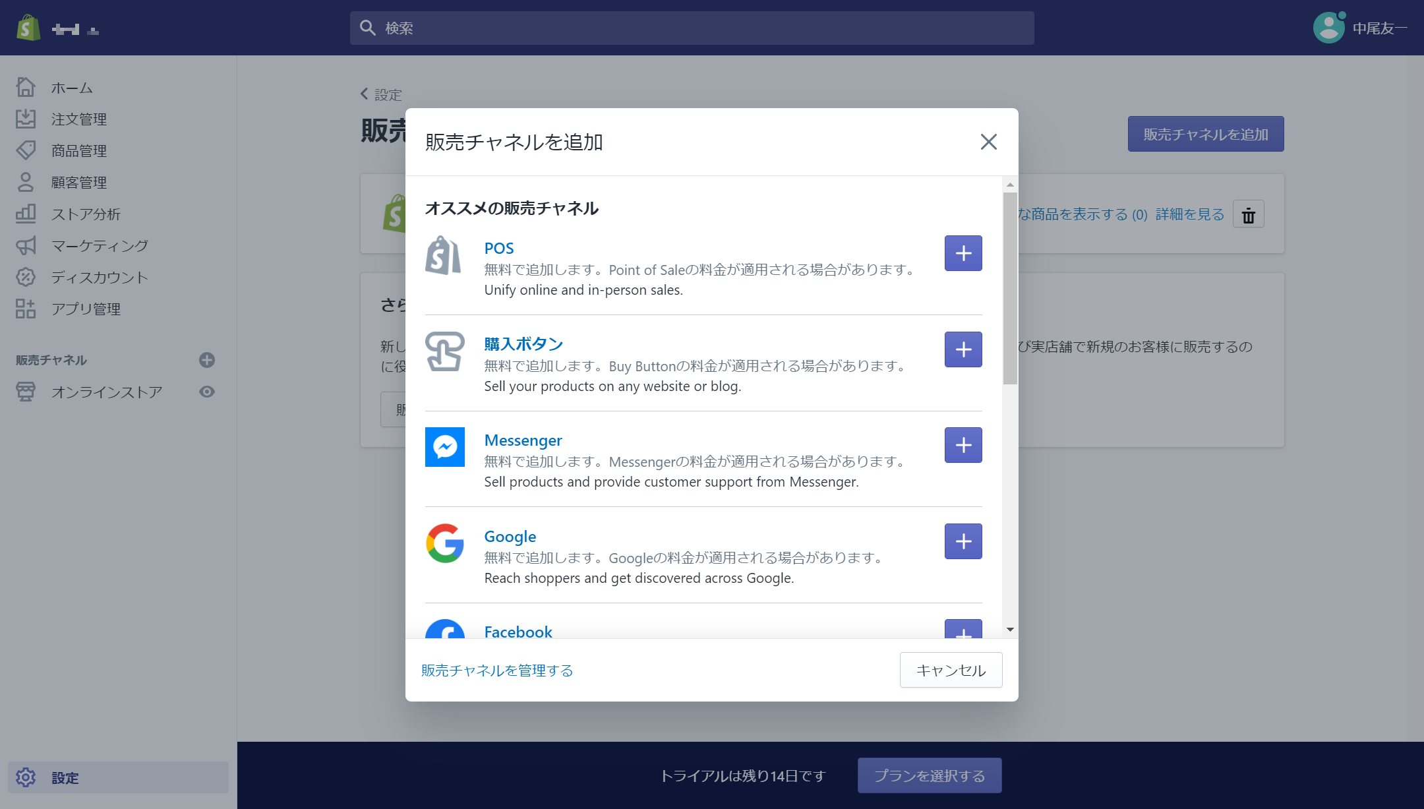Click the Facebook logo icon

pos(444,629)
